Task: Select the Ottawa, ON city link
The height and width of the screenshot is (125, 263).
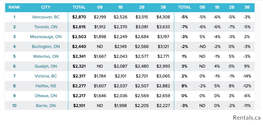Action: point(46,96)
